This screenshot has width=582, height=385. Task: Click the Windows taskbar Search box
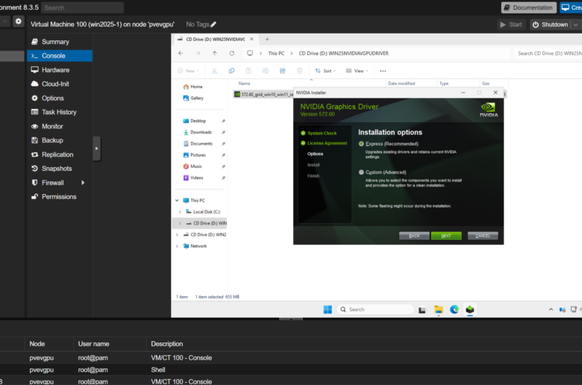tap(375, 309)
